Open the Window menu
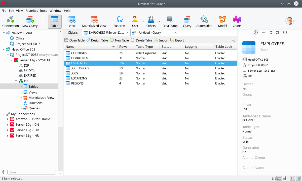This screenshot has width=302, height=181. [55, 11]
